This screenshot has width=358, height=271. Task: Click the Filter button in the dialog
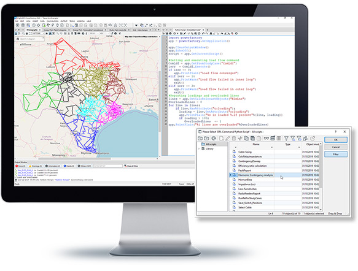click(336, 155)
